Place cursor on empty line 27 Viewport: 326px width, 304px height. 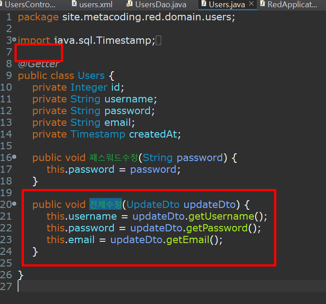[171, 286]
